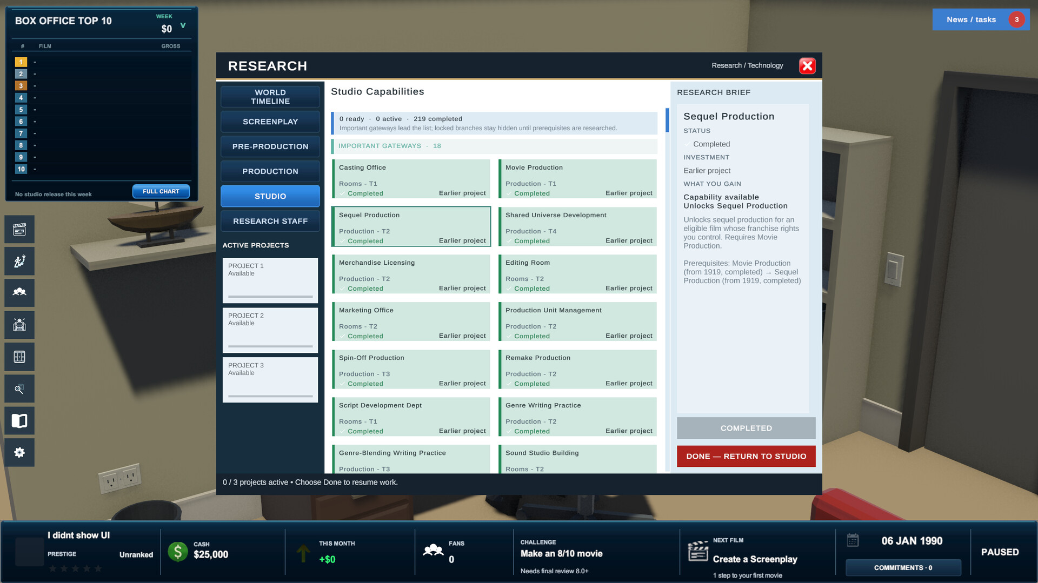Select the Project 3 available slot

click(x=270, y=380)
